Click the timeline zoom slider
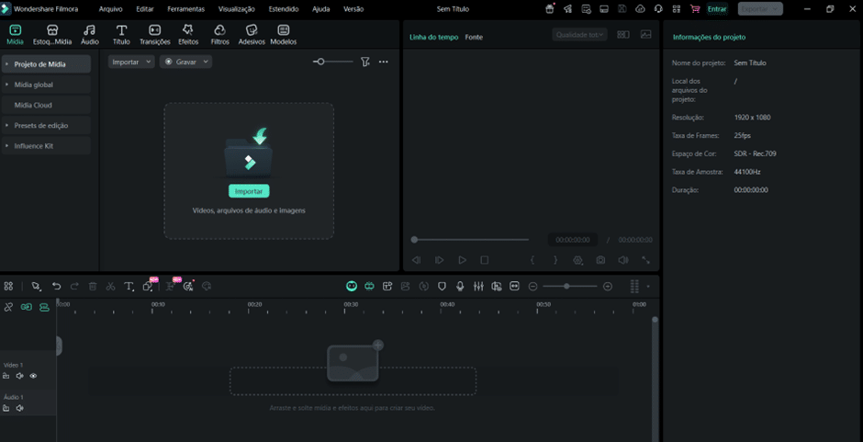 point(567,287)
